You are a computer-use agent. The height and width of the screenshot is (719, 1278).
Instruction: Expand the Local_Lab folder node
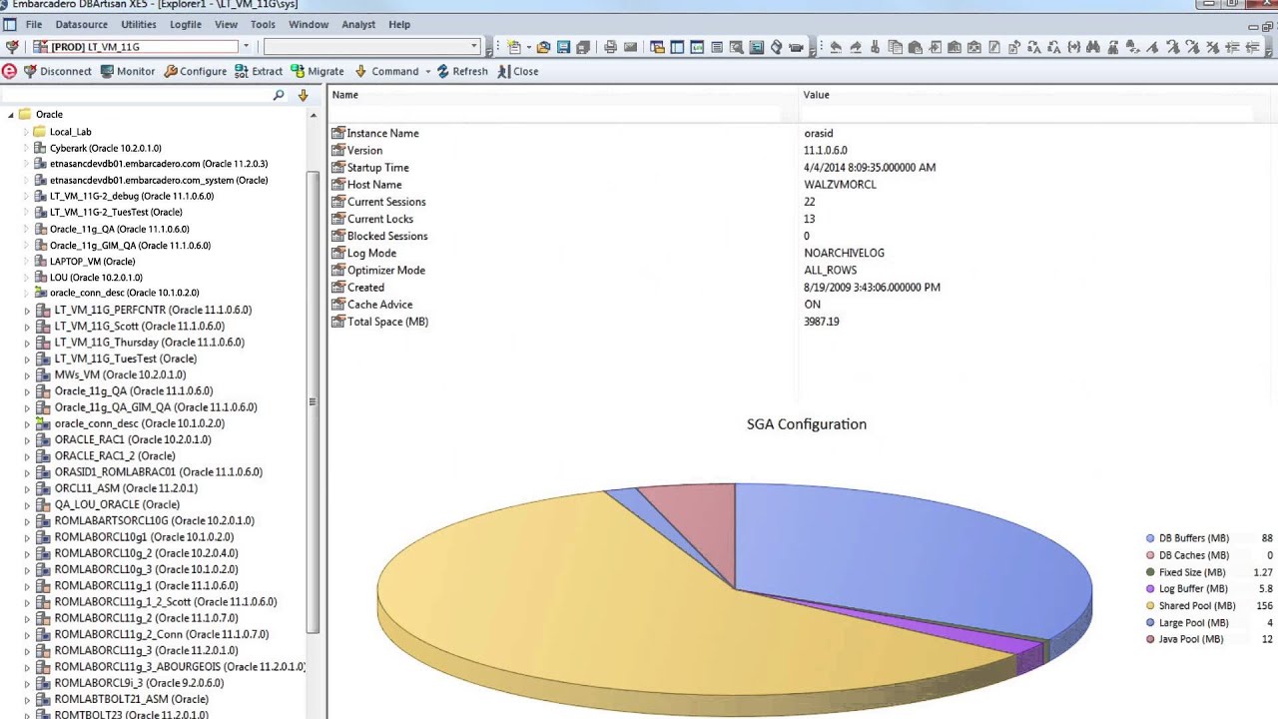pos(27,132)
